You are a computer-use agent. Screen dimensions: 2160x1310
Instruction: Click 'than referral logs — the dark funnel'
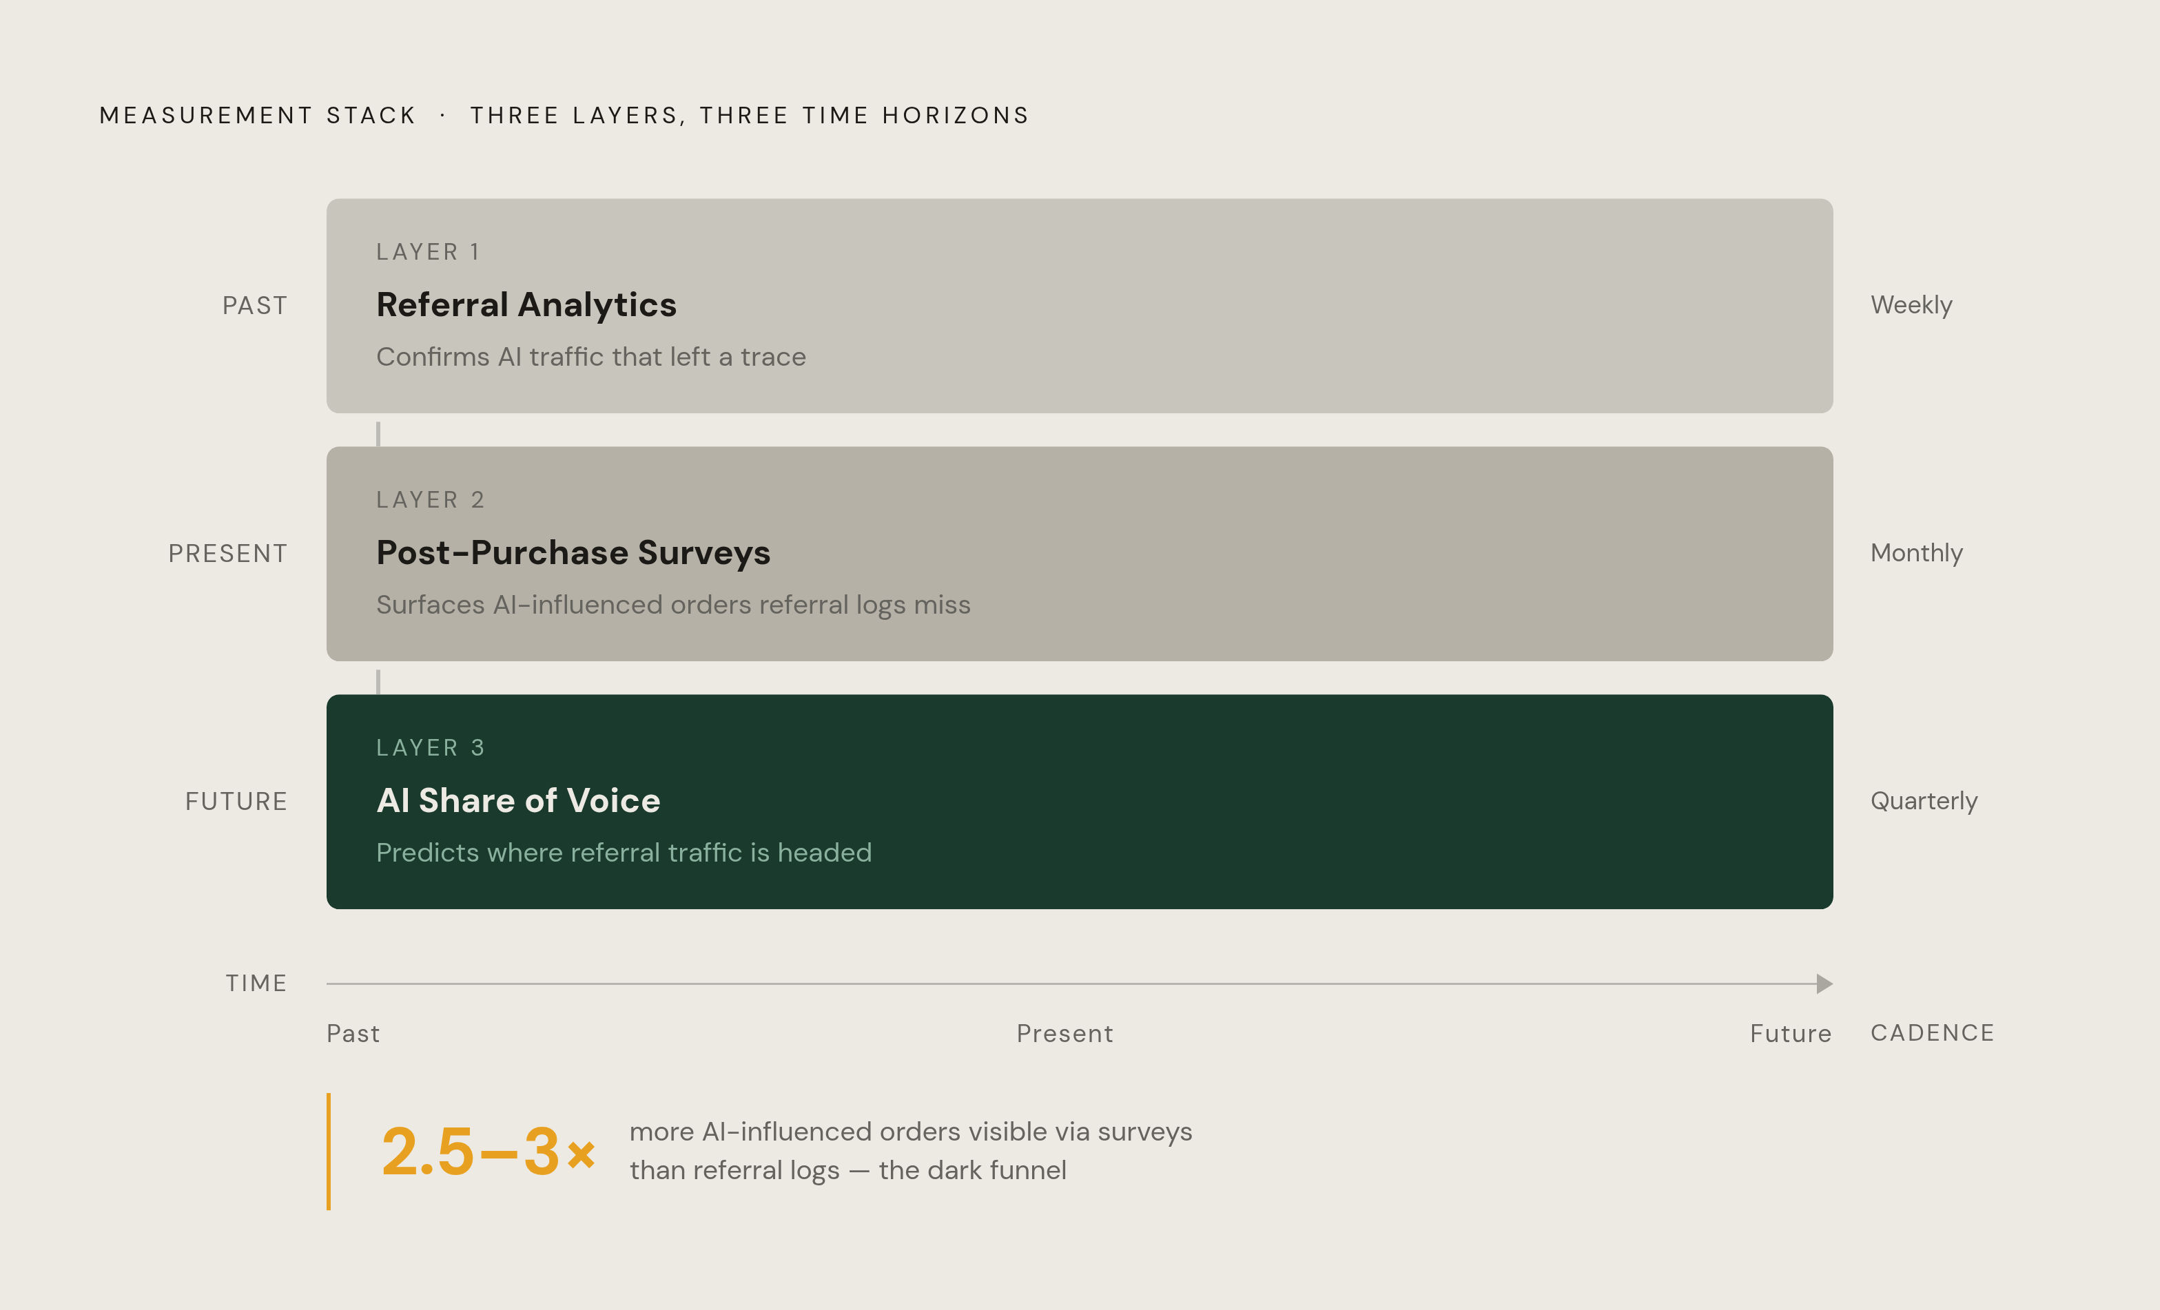pyautogui.click(x=847, y=1171)
